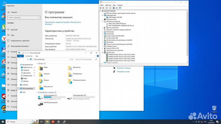Click the Получить помощь link
221x124 pixels.
pyautogui.click(x=124, y=68)
